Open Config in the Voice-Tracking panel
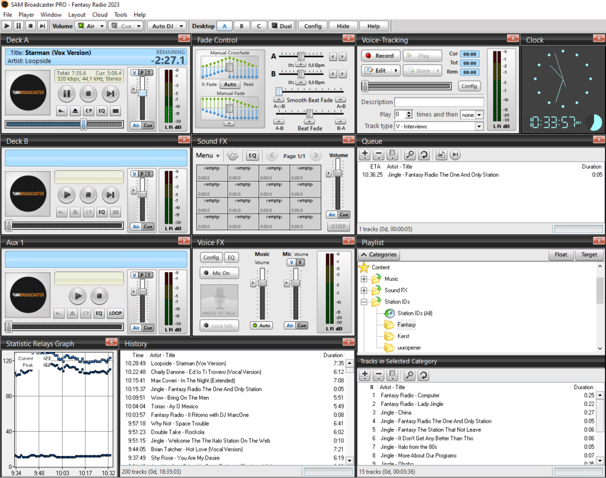 pyautogui.click(x=469, y=86)
